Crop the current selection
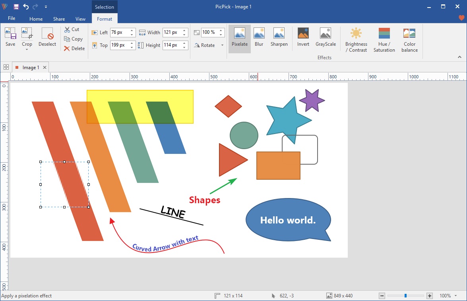This screenshot has width=467, height=301. coord(27,38)
